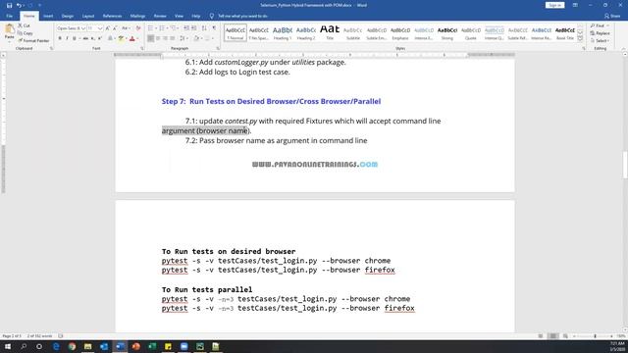
Task: Open Line and Paragraph Spacing dropdown
Action: point(183,38)
